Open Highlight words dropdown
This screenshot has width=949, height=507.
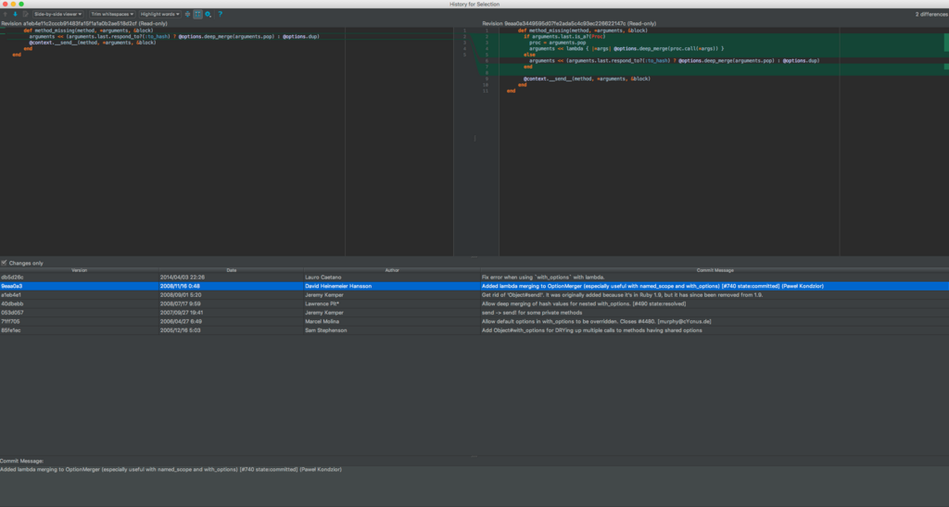click(160, 14)
